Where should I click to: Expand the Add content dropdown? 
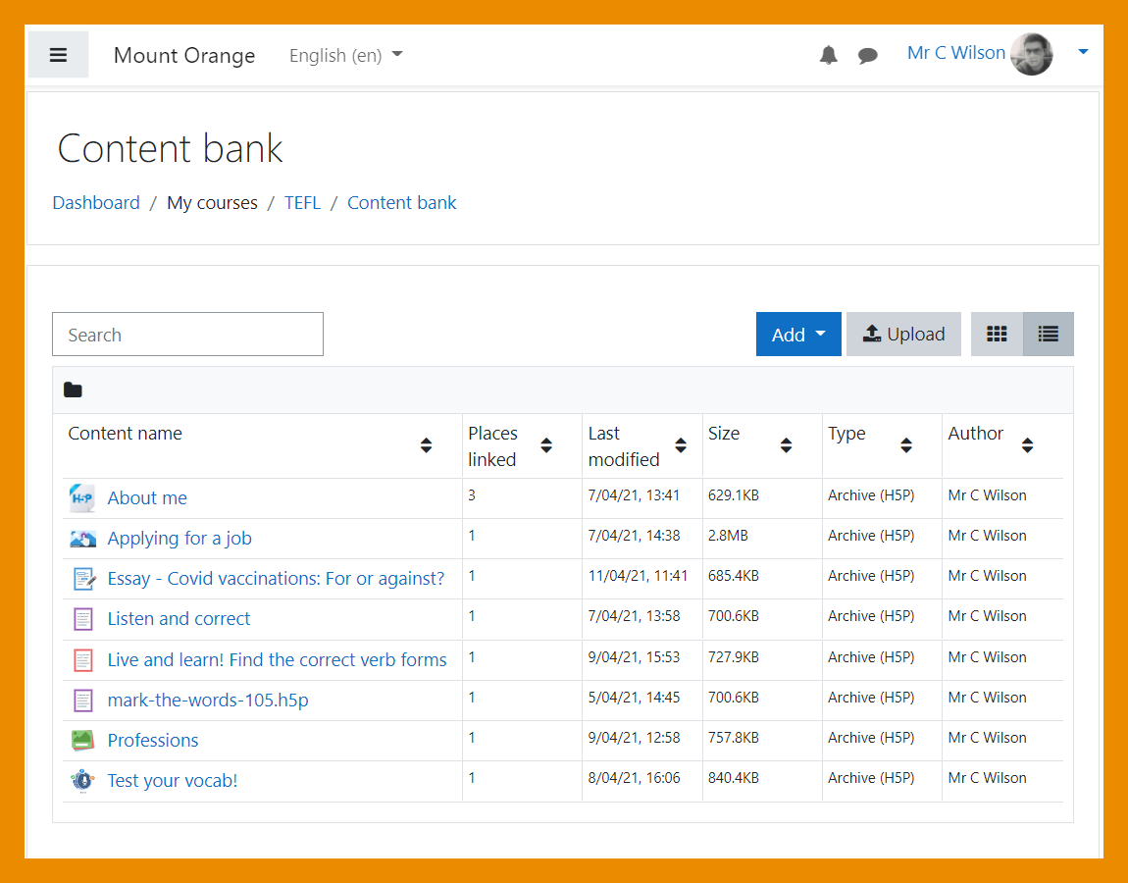point(797,335)
